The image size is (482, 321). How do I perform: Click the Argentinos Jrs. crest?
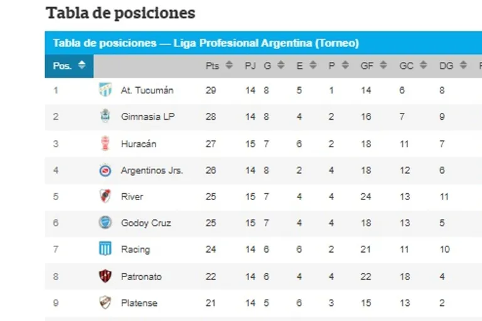(105, 170)
